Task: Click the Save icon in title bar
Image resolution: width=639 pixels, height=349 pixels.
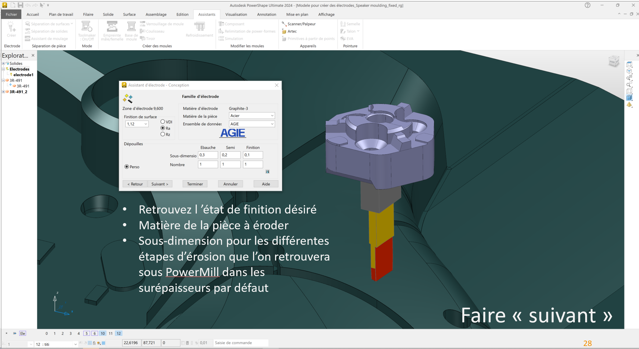Action: 20,5
